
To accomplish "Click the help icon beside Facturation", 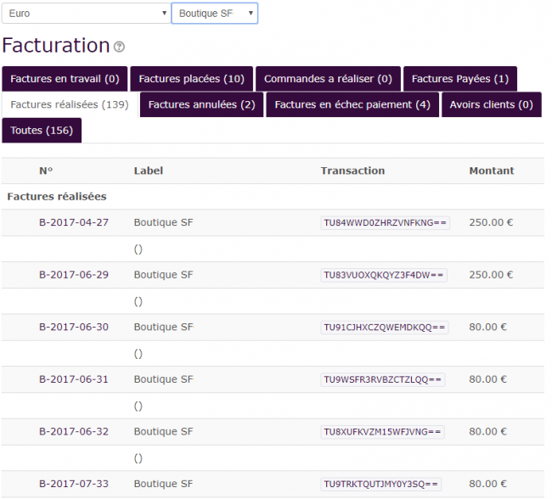I will tap(119, 48).
